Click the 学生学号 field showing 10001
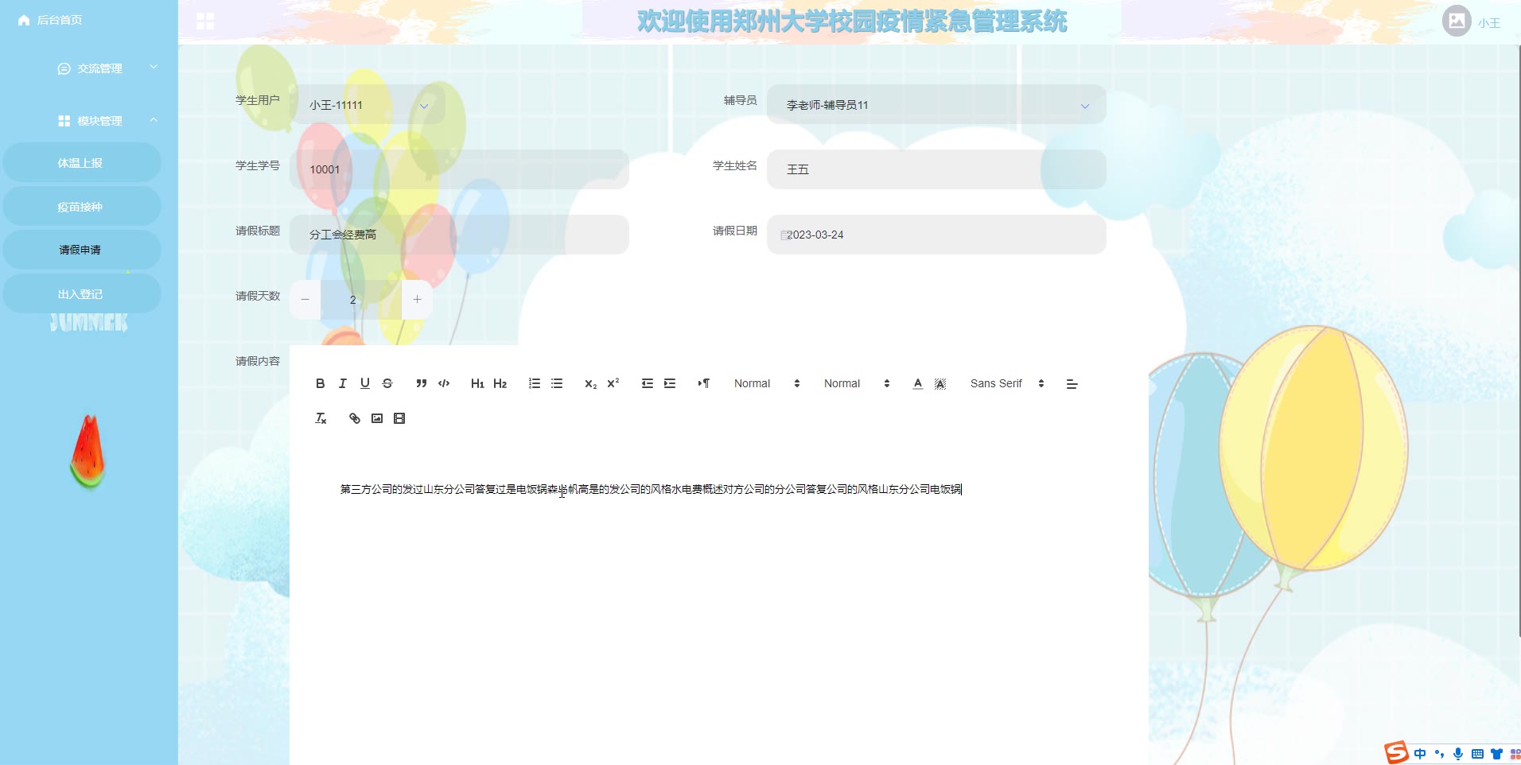 (x=459, y=169)
